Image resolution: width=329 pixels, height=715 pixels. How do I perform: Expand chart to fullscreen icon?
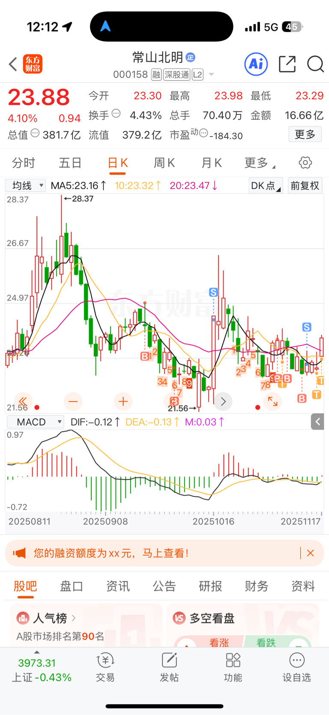coord(273,402)
